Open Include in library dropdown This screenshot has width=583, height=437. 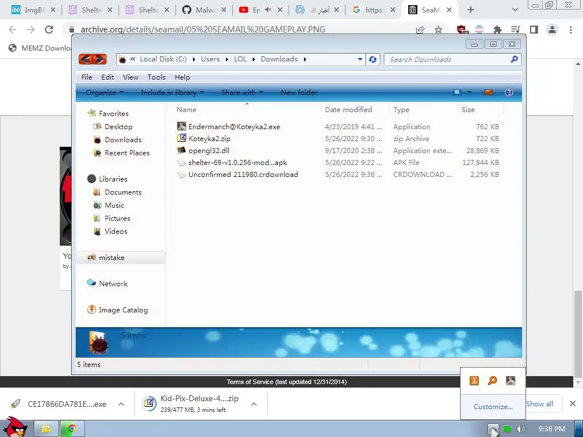pos(172,93)
